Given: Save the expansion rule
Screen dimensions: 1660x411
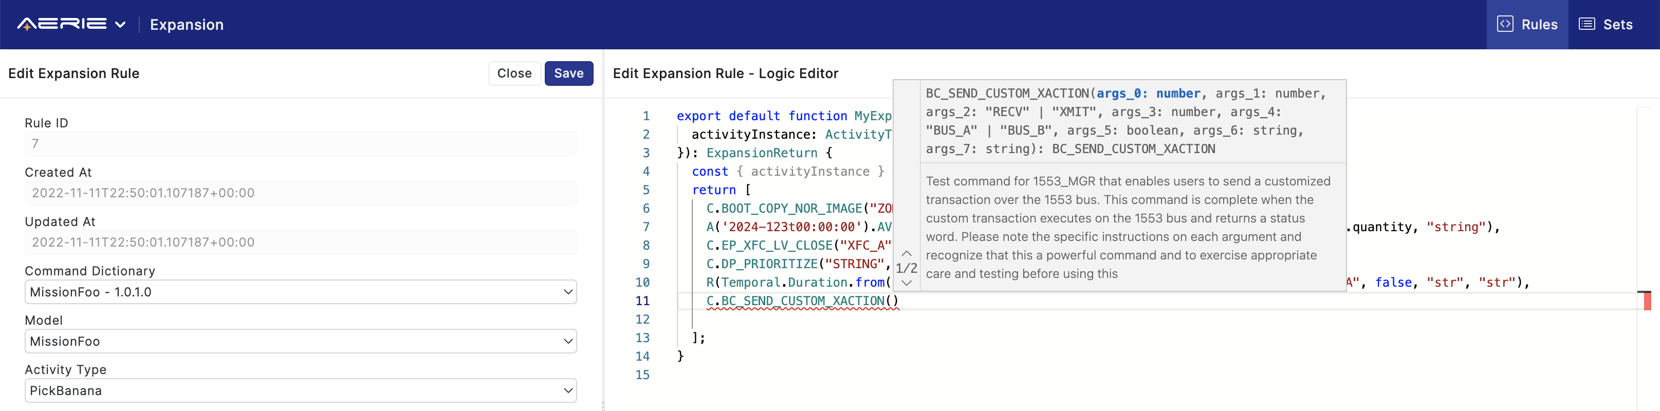Looking at the screenshot, I should tap(568, 73).
